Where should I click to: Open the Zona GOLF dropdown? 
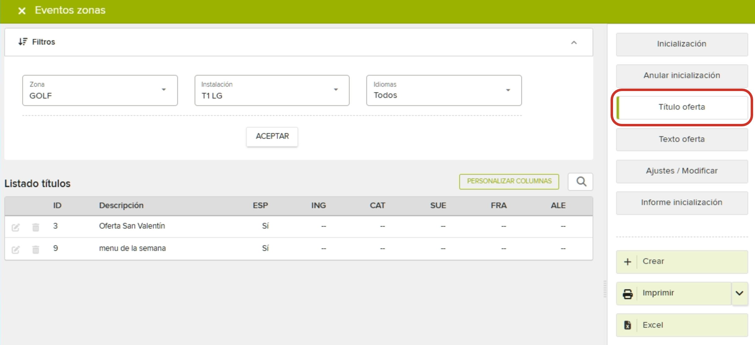click(100, 90)
